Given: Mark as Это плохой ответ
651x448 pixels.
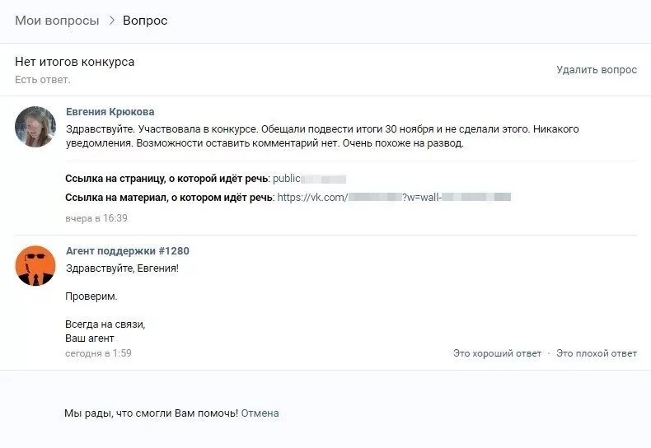Looking at the screenshot, I should pos(596,353).
